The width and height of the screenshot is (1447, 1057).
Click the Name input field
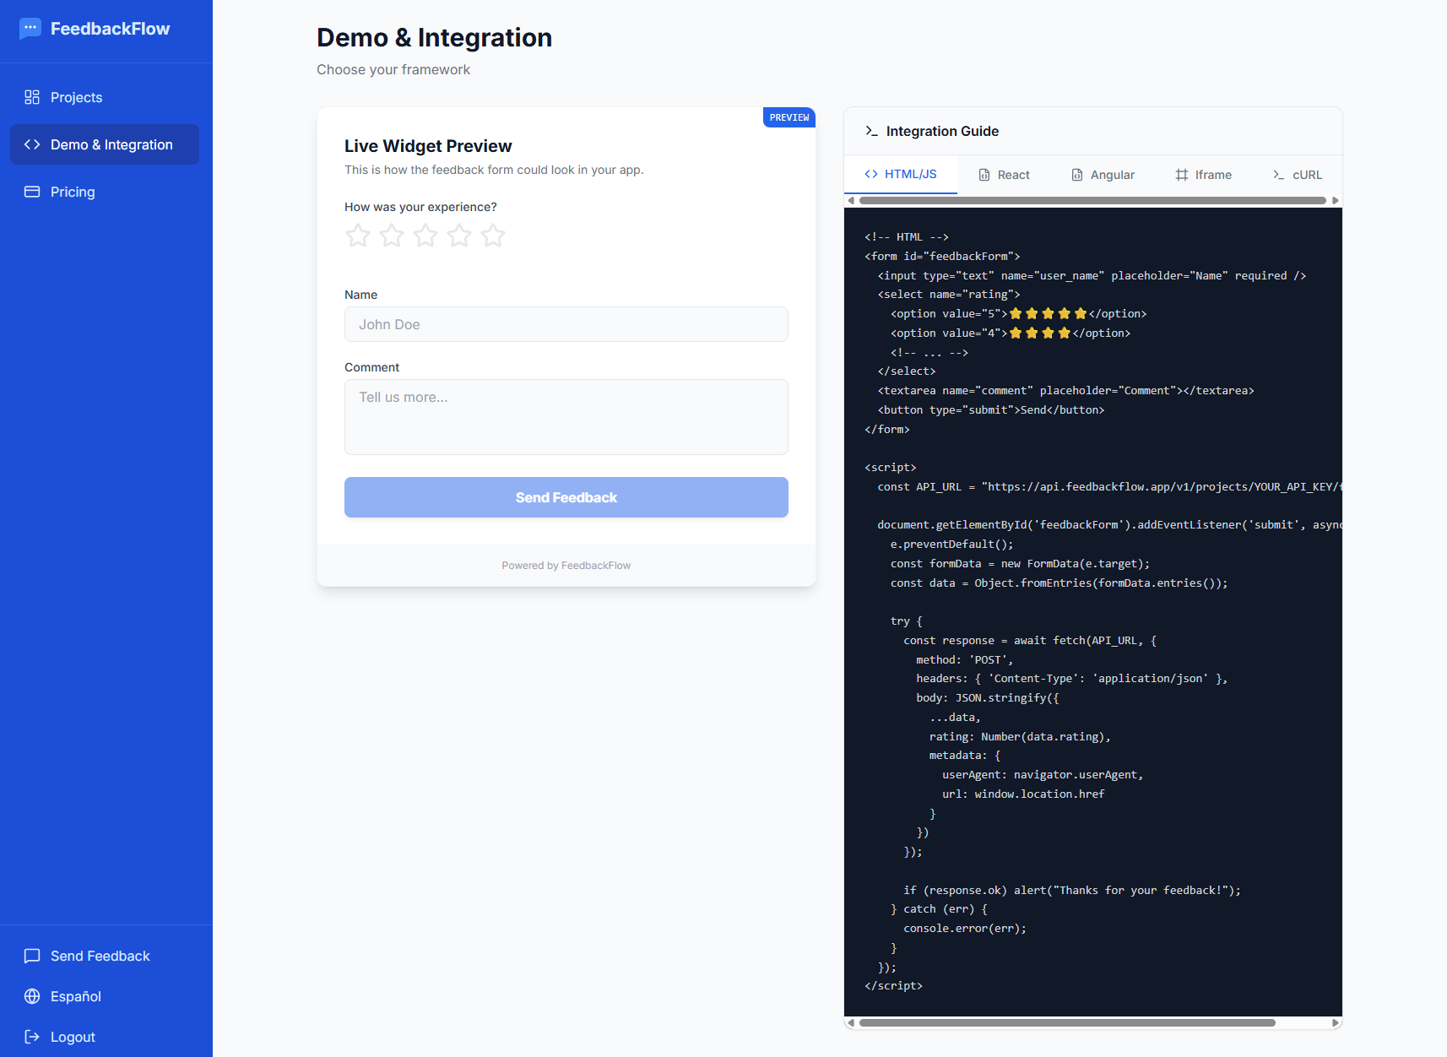click(x=566, y=324)
